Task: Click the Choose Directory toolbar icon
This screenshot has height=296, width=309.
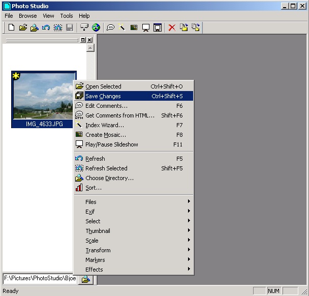Action: (x=35, y=27)
